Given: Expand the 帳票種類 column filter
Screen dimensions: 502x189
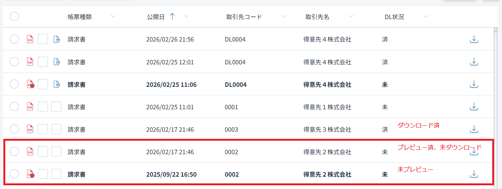Looking at the screenshot, I should pos(113,16).
